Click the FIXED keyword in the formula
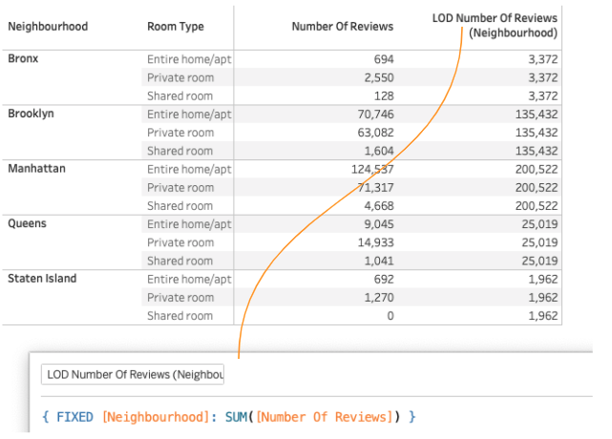 (x=75, y=417)
